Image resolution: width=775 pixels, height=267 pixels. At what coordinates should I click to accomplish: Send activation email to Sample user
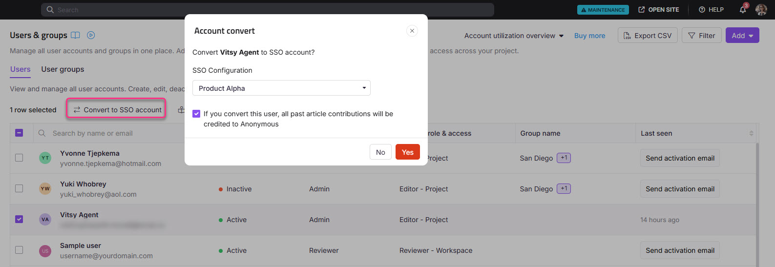(680, 250)
